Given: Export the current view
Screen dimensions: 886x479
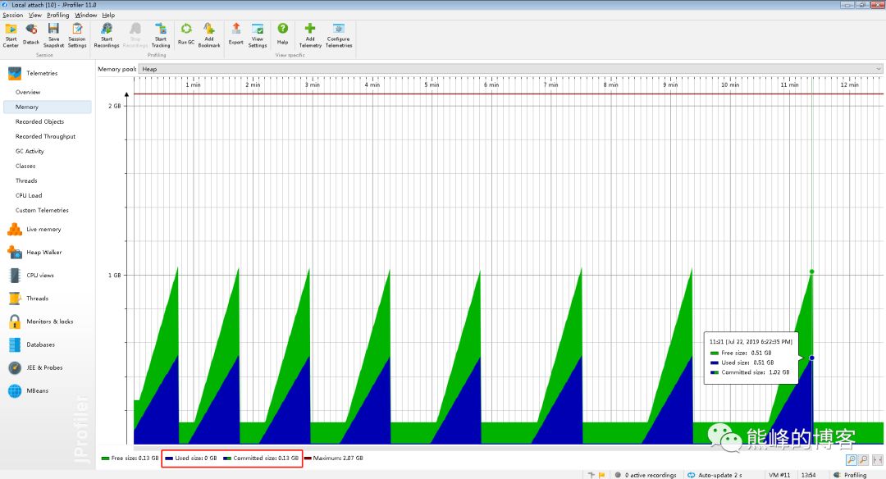Looking at the screenshot, I should pyautogui.click(x=235, y=35).
